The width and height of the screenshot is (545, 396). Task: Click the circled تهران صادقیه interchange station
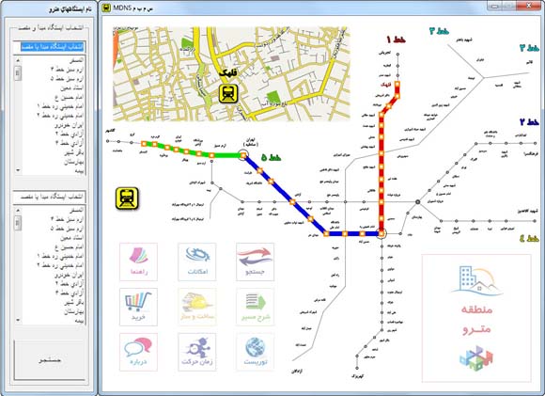click(243, 155)
